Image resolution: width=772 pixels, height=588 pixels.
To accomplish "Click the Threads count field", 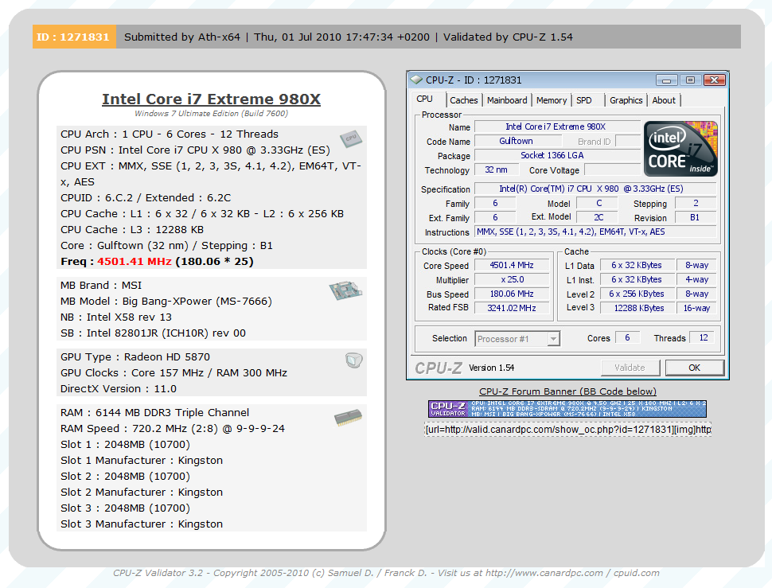I will pyautogui.click(x=703, y=337).
